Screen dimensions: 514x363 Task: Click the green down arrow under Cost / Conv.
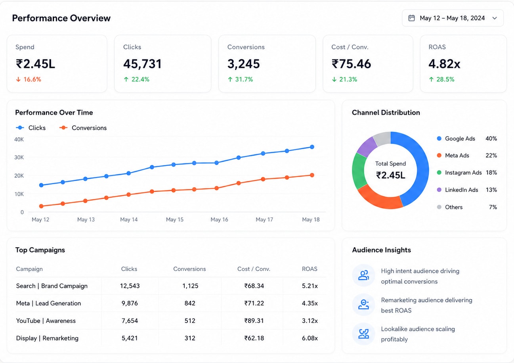[x=334, y=79]
